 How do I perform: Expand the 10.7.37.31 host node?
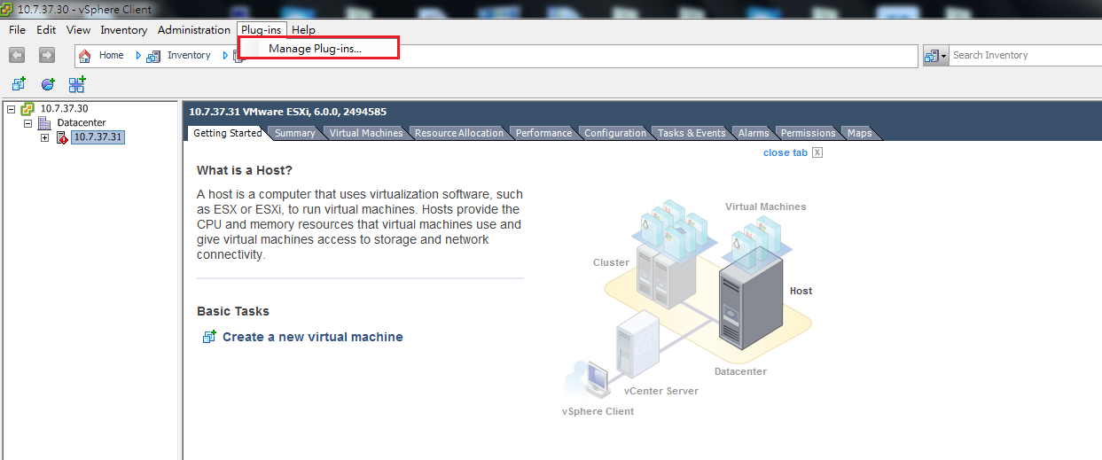click(44, 137)
